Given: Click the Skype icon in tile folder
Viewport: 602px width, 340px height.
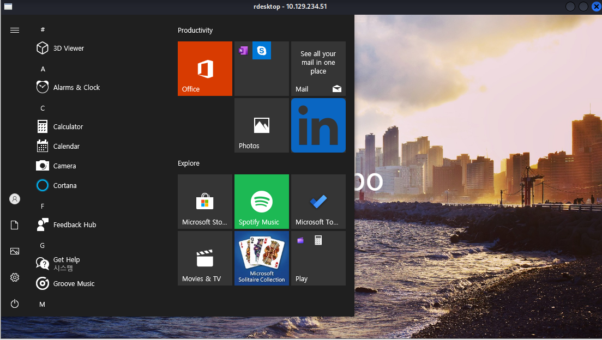Looking at the screenshot, I should 262,51.
